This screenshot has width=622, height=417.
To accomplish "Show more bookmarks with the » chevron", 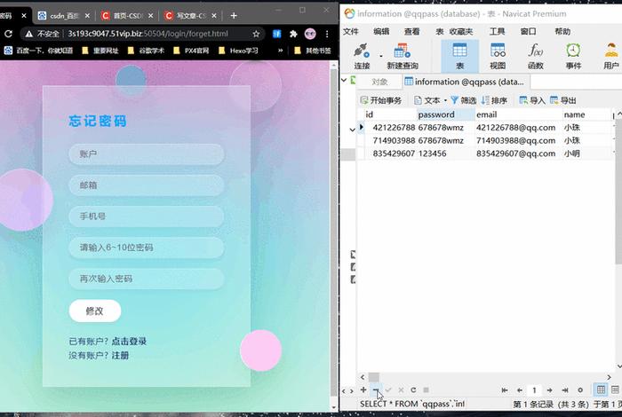I will [281, 51].
